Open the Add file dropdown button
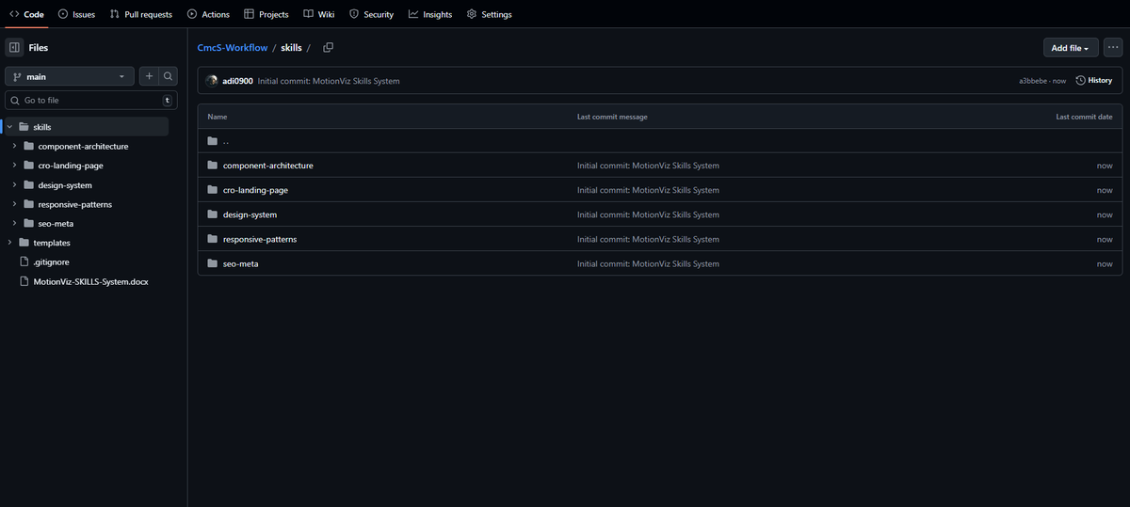The height and width of the screenshot is (507, 1130). click(1071, 47)
